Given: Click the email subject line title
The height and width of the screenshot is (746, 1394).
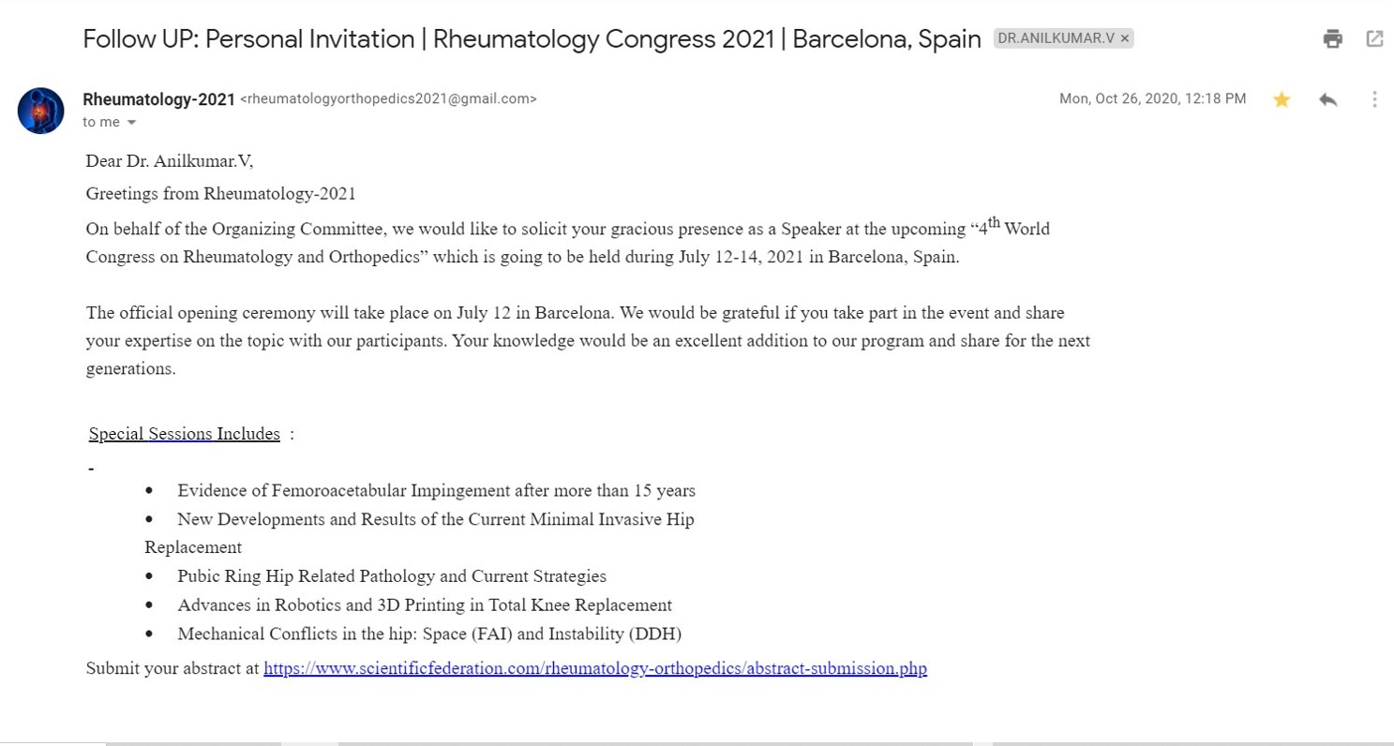Looking at the screenshot, I should 532,39.
